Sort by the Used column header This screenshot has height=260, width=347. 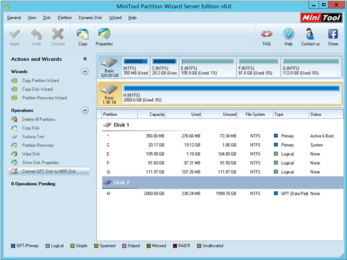pos(183,114)
